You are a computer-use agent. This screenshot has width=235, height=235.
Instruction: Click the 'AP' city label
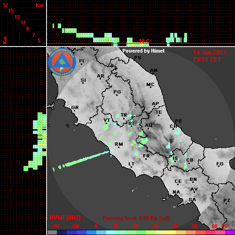click(x=155, y=104)
